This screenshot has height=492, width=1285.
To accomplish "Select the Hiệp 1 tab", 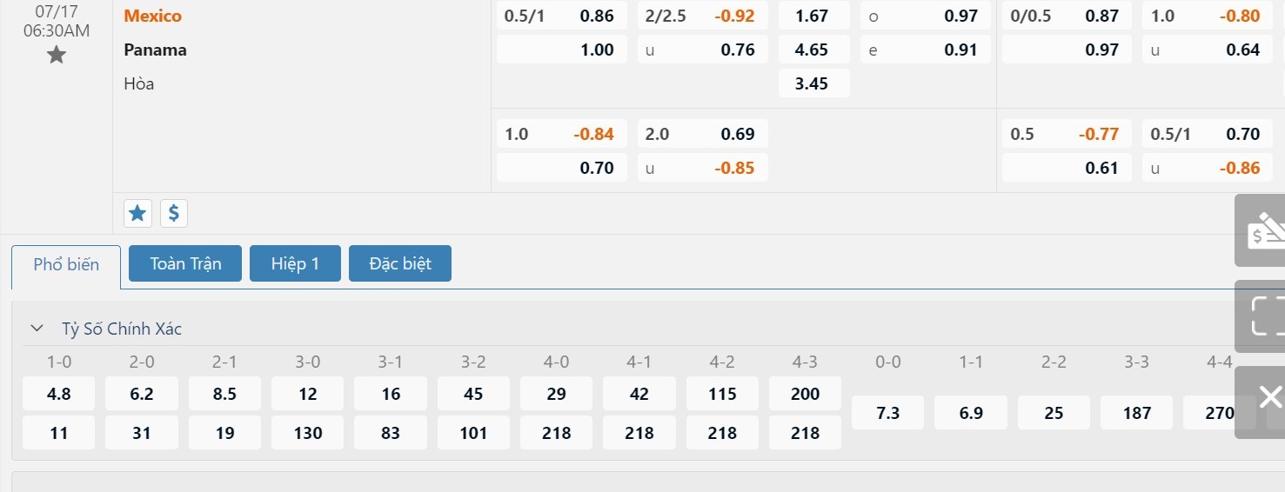I will coord(295,263).
